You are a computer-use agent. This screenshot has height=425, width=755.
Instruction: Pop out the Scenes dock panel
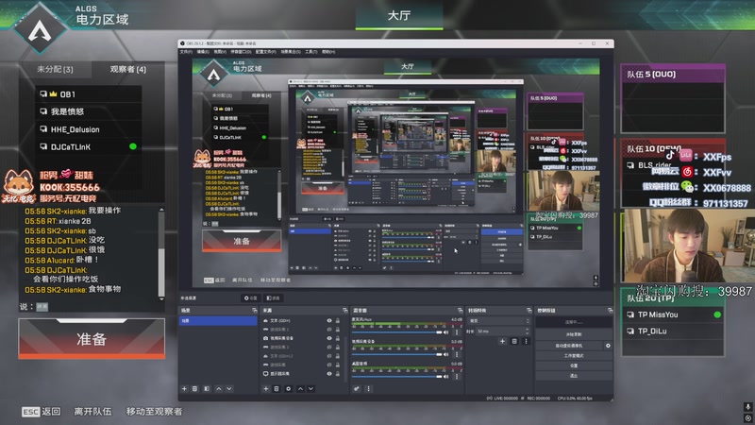click(x=254, y=311)
